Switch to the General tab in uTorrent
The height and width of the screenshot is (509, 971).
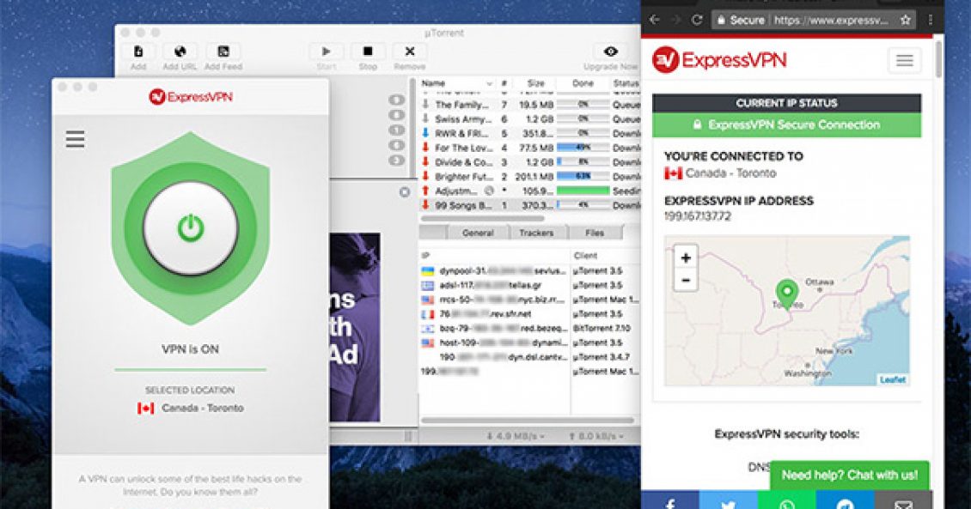478,233
